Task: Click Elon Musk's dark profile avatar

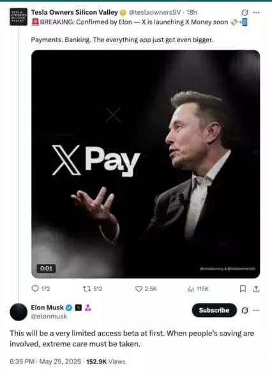Action: 19,312
